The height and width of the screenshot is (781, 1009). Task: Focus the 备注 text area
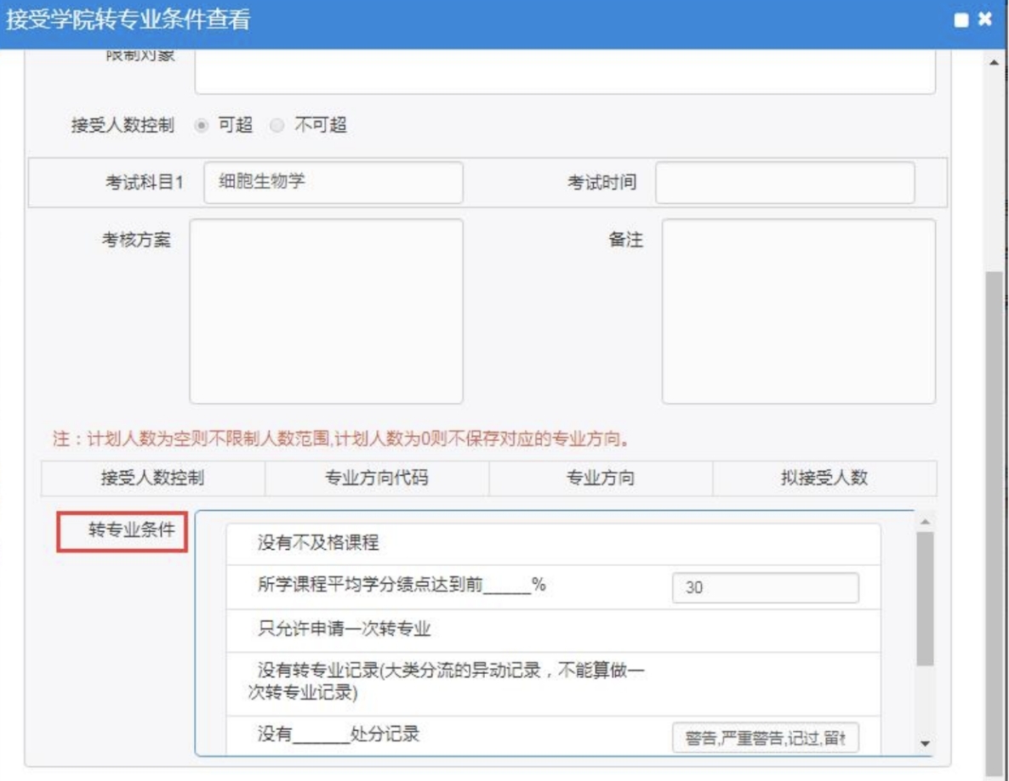[x=798, y=311]
